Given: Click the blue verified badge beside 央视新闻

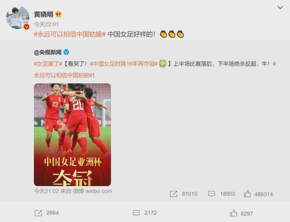Looking at the screenshot, I should pyautogui.click(x=66, y=52).
